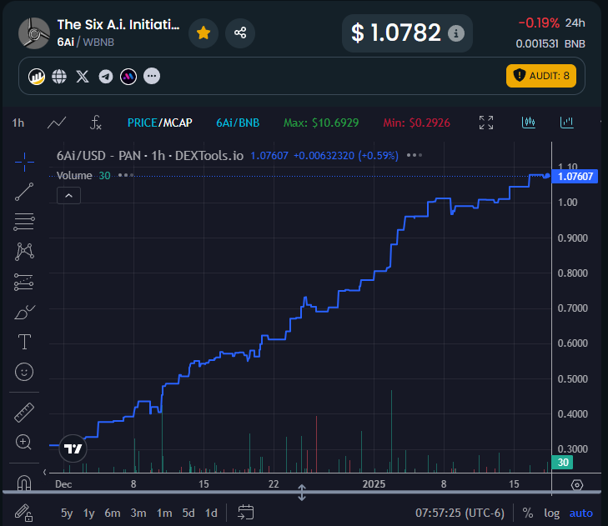This screenshot has height=526, width=608.
Task: Click the current price label 1.07607
Action: point(575,177)
